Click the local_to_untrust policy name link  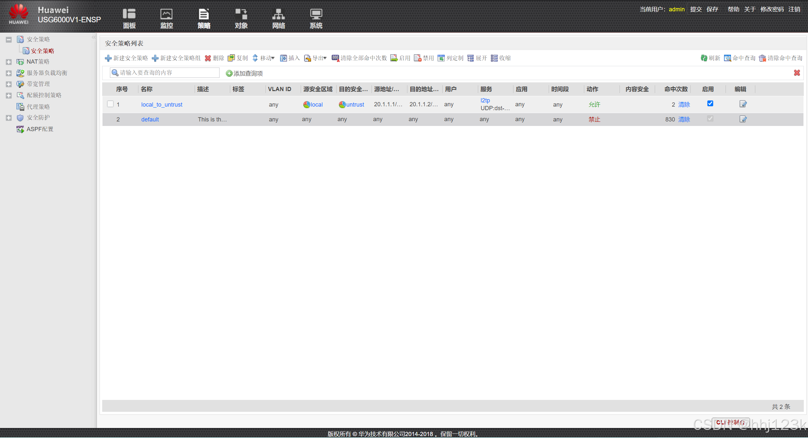162,105
